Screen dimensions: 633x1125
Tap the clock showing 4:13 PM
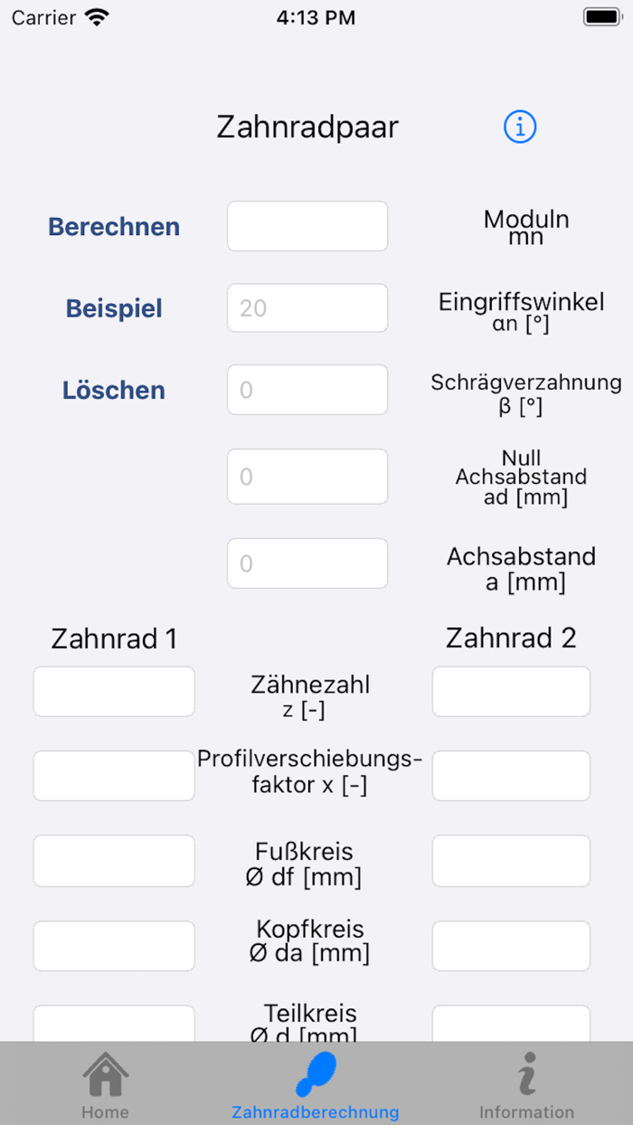coord(316,17)
